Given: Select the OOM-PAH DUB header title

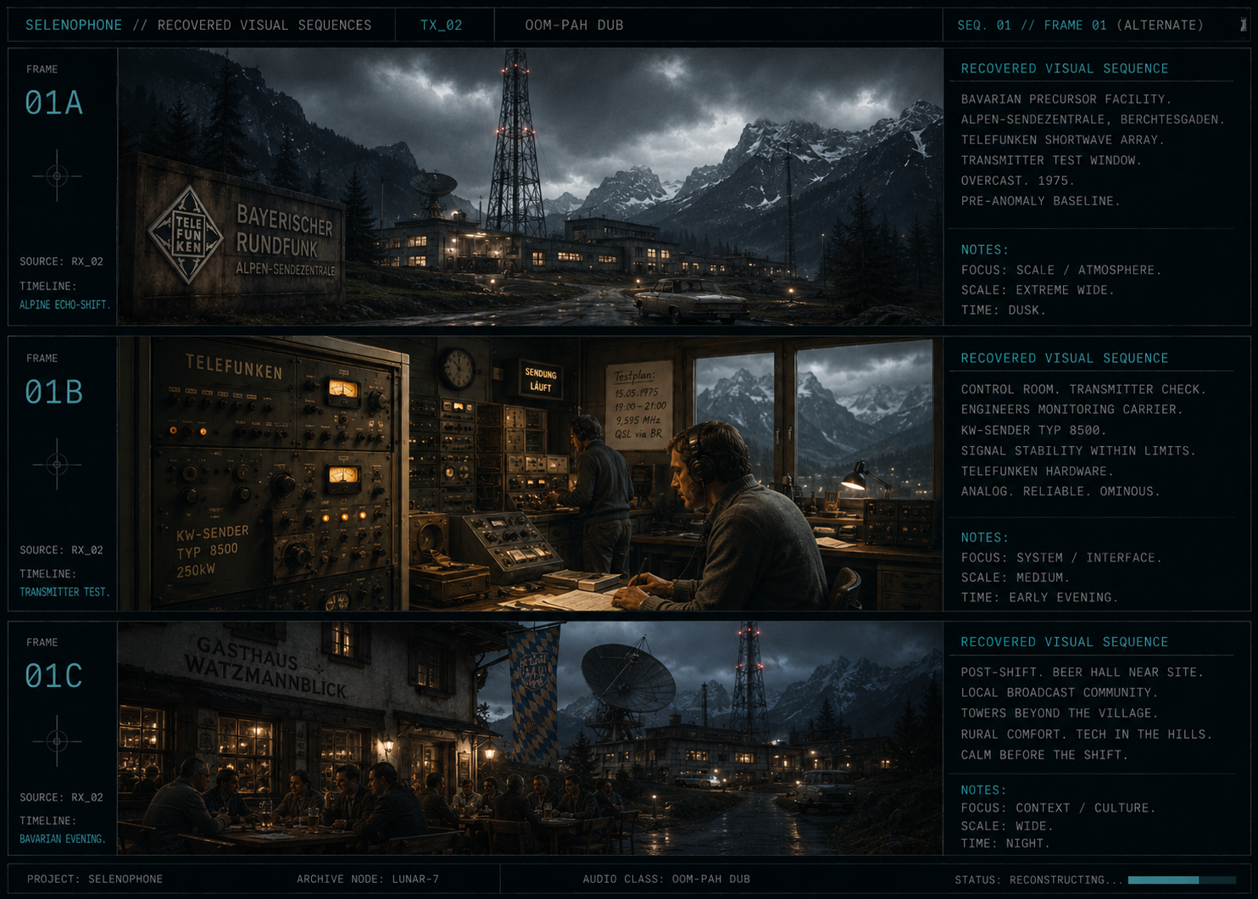Looking at the screenshot, I should pyautogui.click(x=574, y=25).
